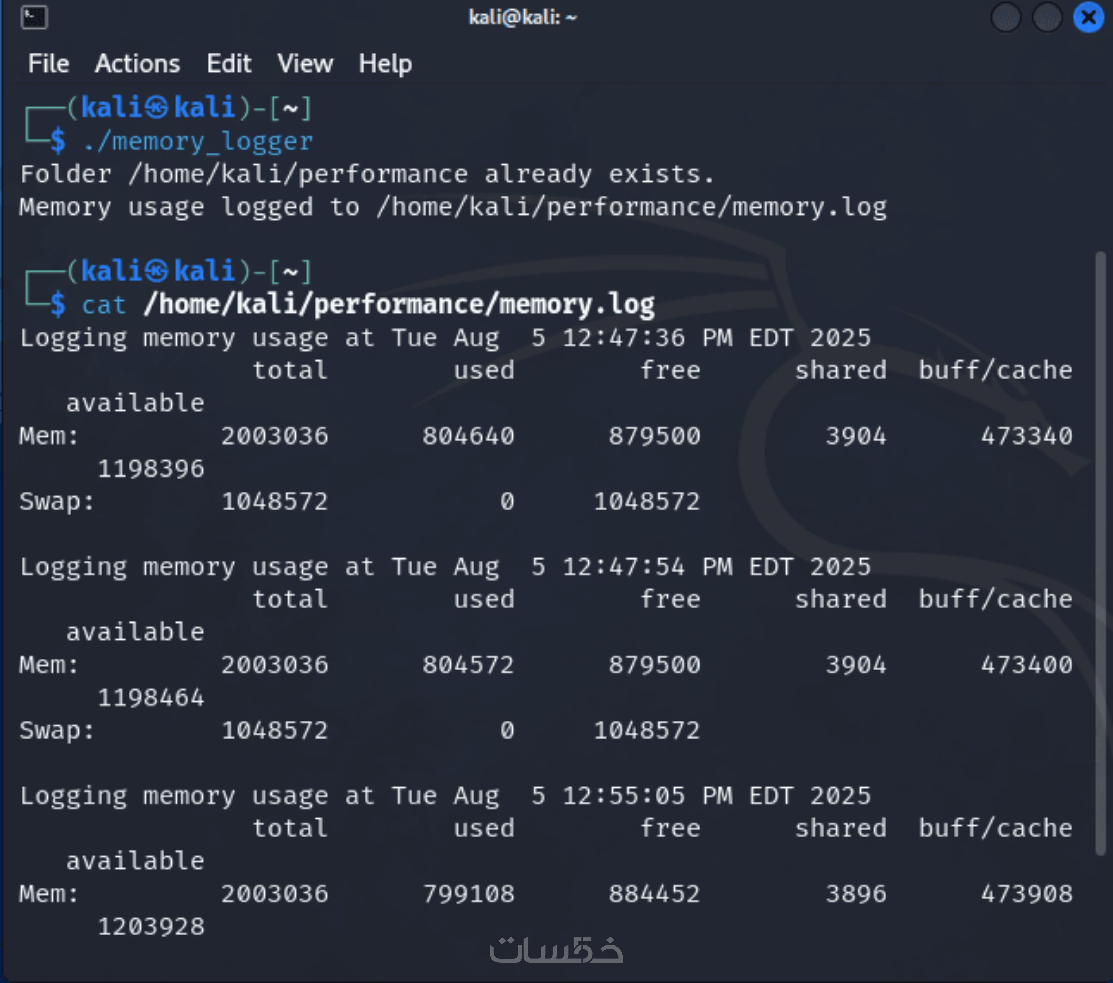
Task: Click the used value 804640
Action: pyautogui.click(x=468, y=436)
